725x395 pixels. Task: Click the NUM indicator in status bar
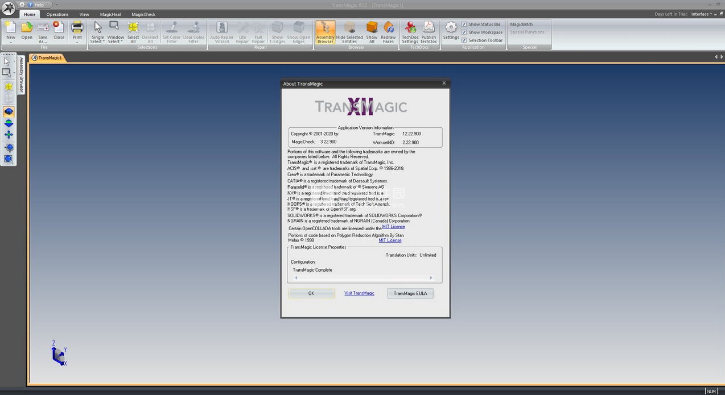711,391
